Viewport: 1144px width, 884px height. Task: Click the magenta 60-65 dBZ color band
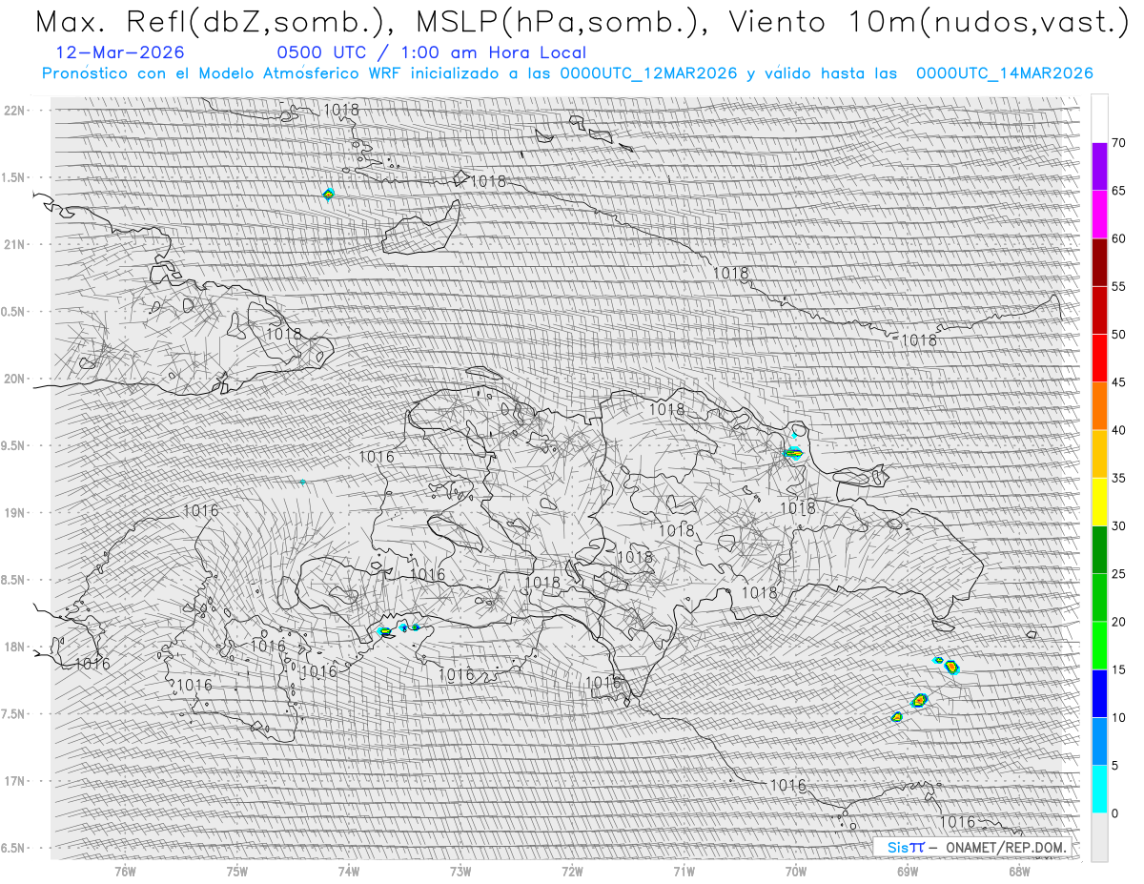1099,215
